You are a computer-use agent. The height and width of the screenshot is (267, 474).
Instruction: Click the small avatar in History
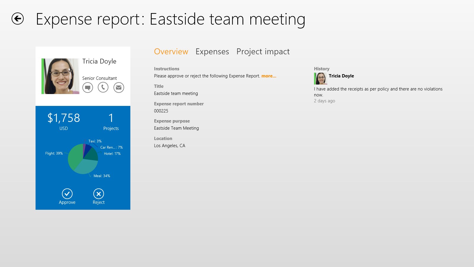pos(321,79)
